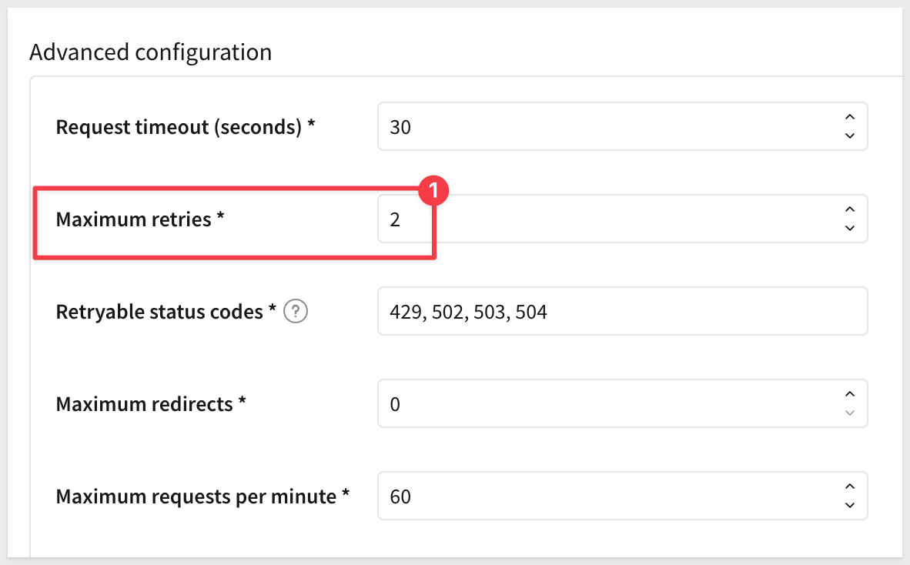
Task: Increase the Request timeout value
Action: coord(850,117)
